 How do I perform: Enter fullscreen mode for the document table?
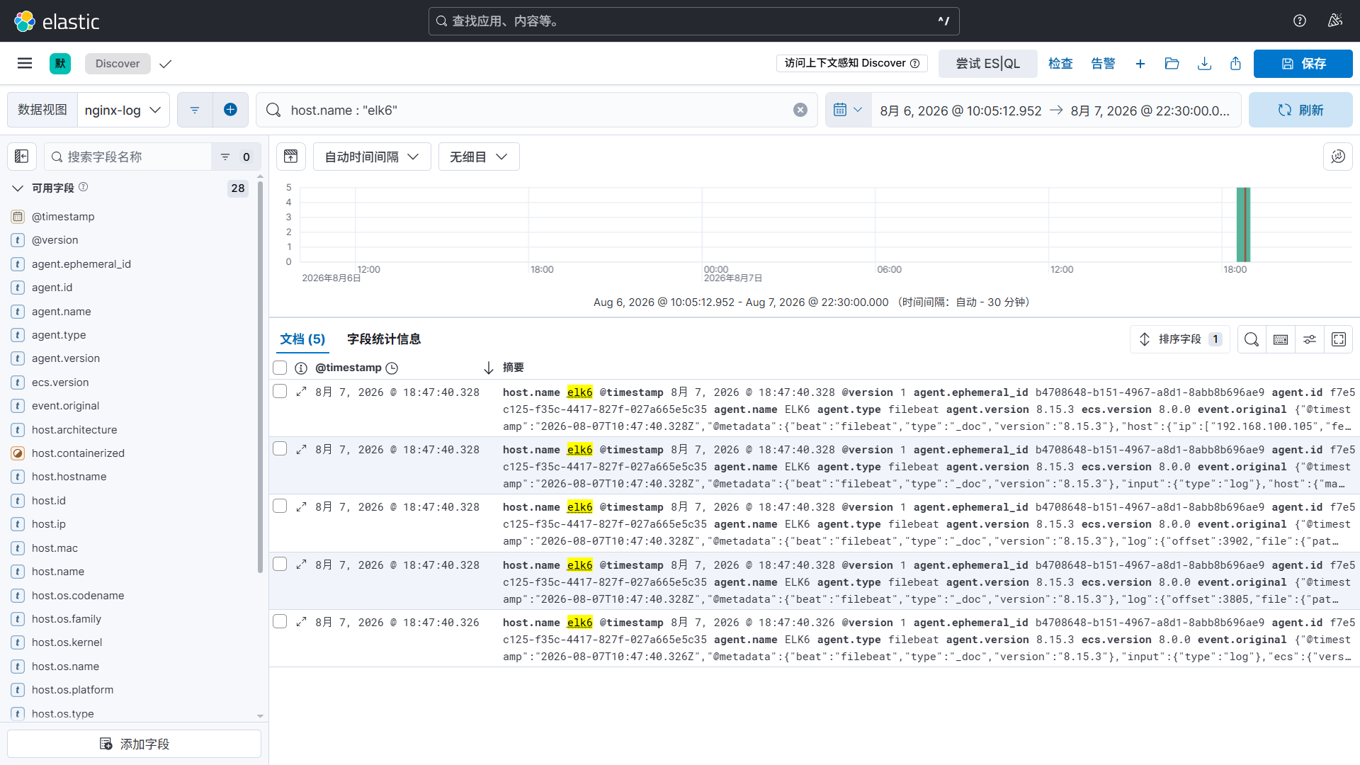(x=1339, y=339)
